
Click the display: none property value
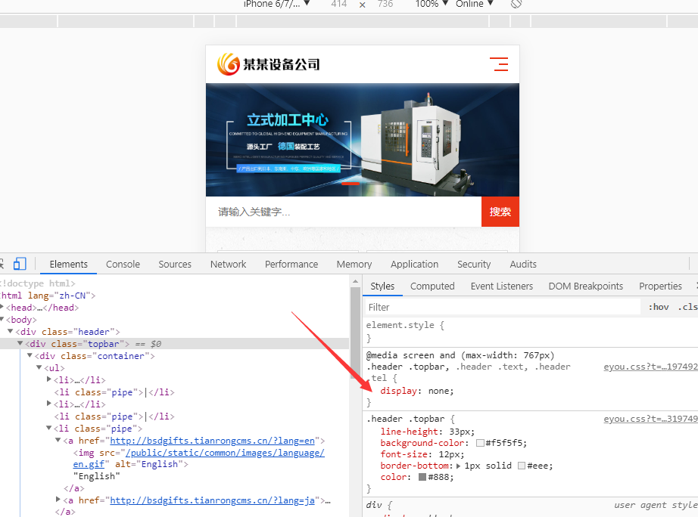point(439,392)
